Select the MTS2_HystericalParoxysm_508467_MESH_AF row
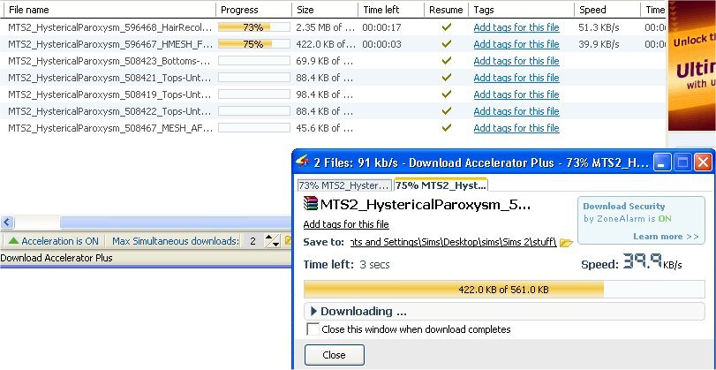This screenshot has height=370, width=716. (x=333, y=128)
